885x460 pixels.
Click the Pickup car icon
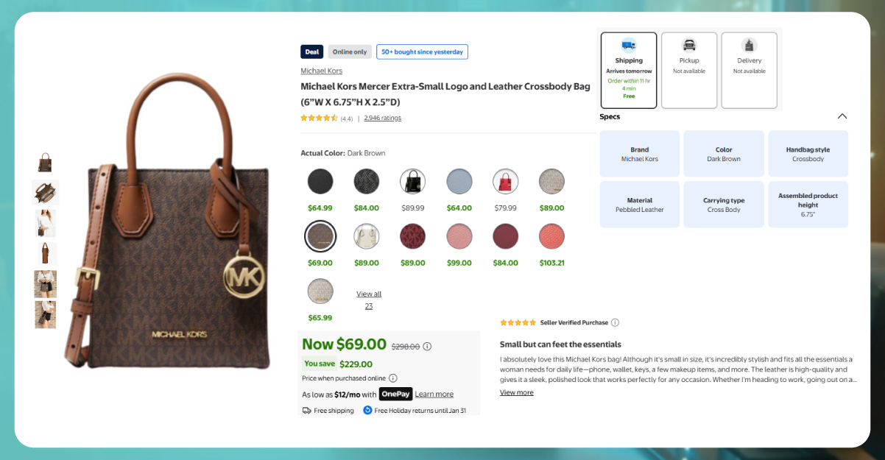tap(689, 45)
